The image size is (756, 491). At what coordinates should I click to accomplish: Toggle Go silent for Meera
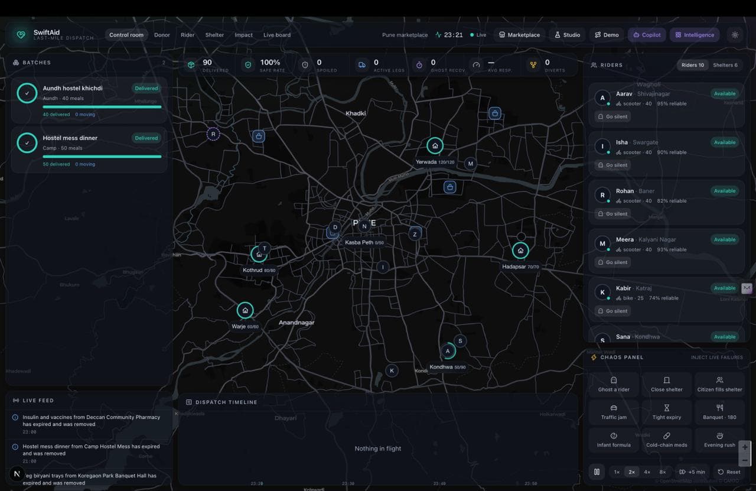pyautogui.click(x=612, y=262)
